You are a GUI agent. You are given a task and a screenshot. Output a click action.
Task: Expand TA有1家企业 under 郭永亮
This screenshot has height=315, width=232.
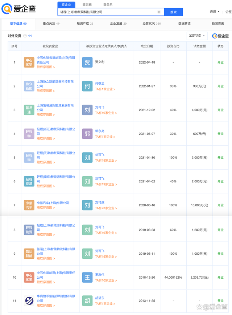click(105, 137)
